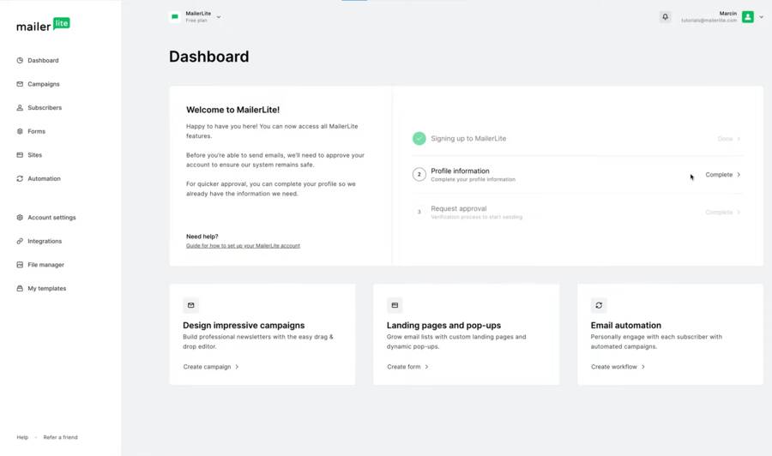Open Account settings
Viewport: 772px width, 456px height.
[51, 218]
